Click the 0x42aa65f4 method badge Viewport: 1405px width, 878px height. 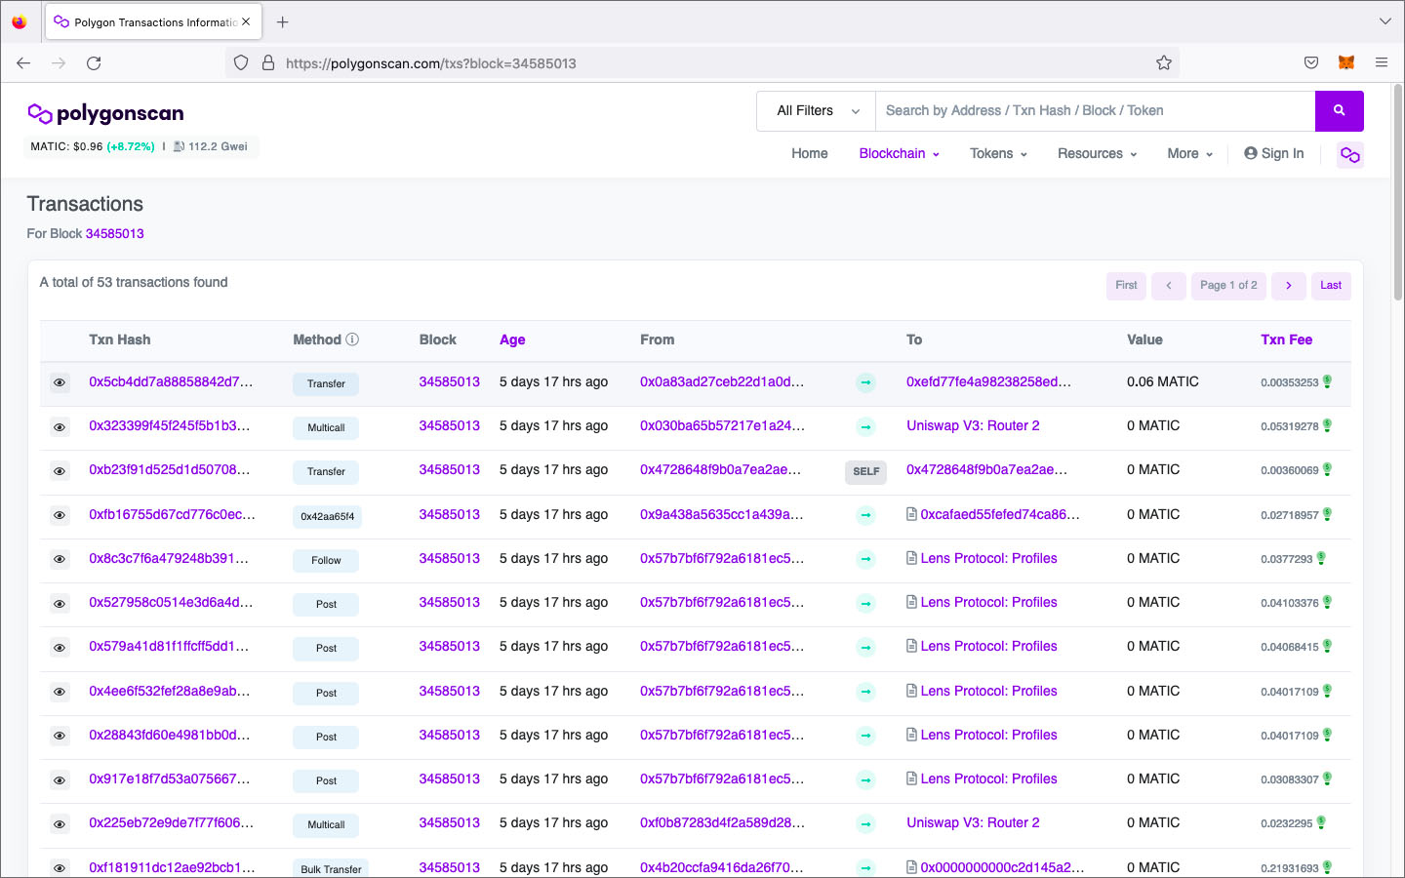327,517
